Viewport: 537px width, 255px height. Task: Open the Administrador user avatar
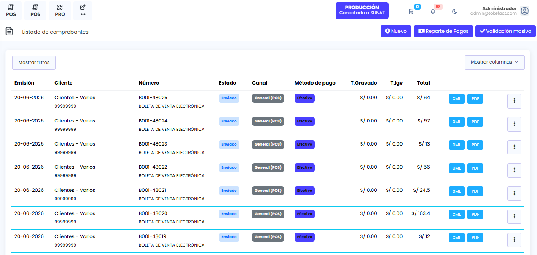524,11
